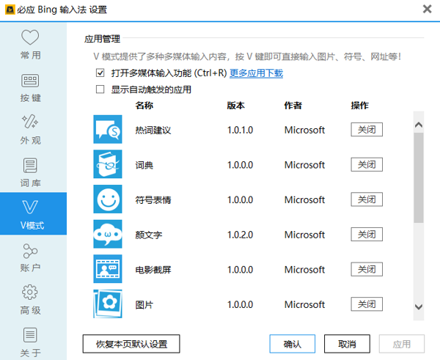Open the 高级 advanced settings tab
This screenshot has width=440, height=360.
coord(31,298)
